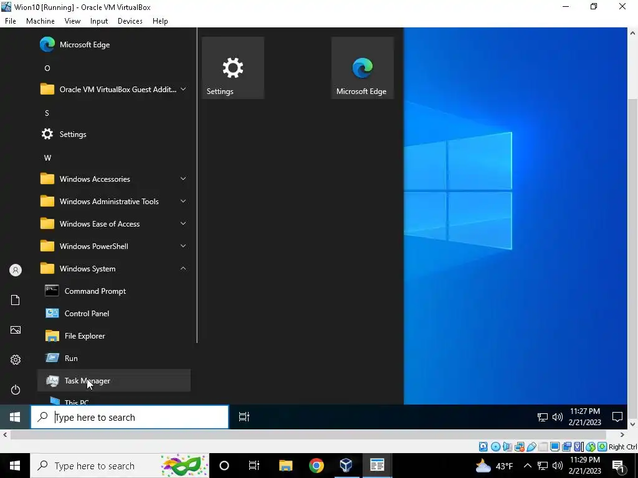Screen dimensions: 638x478
Task: Click the Power button in Start menu
Action: tap(16, 390)
